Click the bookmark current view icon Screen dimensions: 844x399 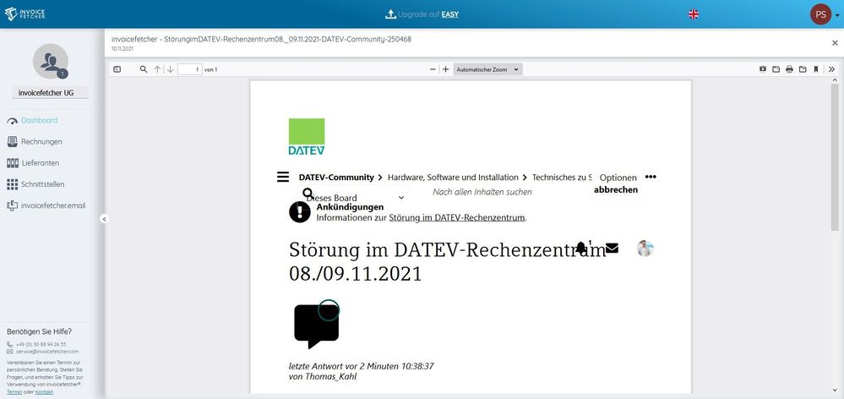click(x=816, y=69)
